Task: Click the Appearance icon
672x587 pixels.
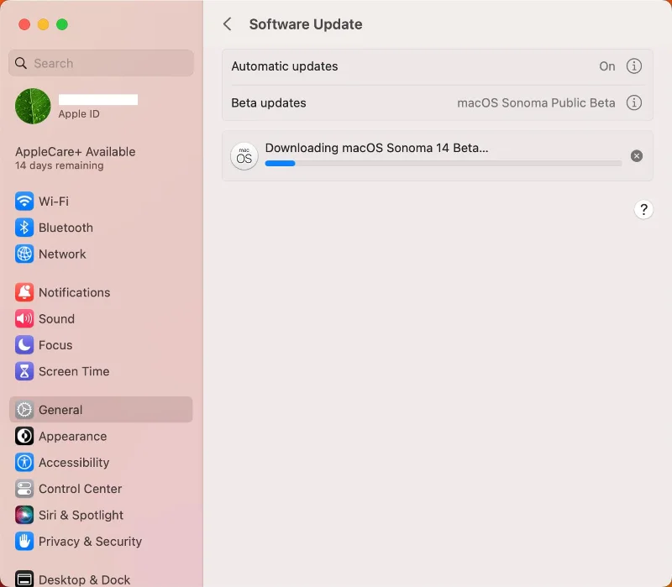Action: (x=24, y=436)
